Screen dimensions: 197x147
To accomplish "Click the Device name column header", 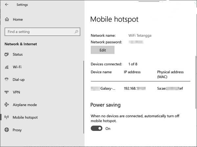I will tap(101, 72).
